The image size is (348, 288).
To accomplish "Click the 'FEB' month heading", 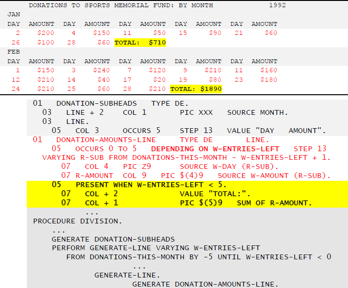I will [x=14, y=52].
